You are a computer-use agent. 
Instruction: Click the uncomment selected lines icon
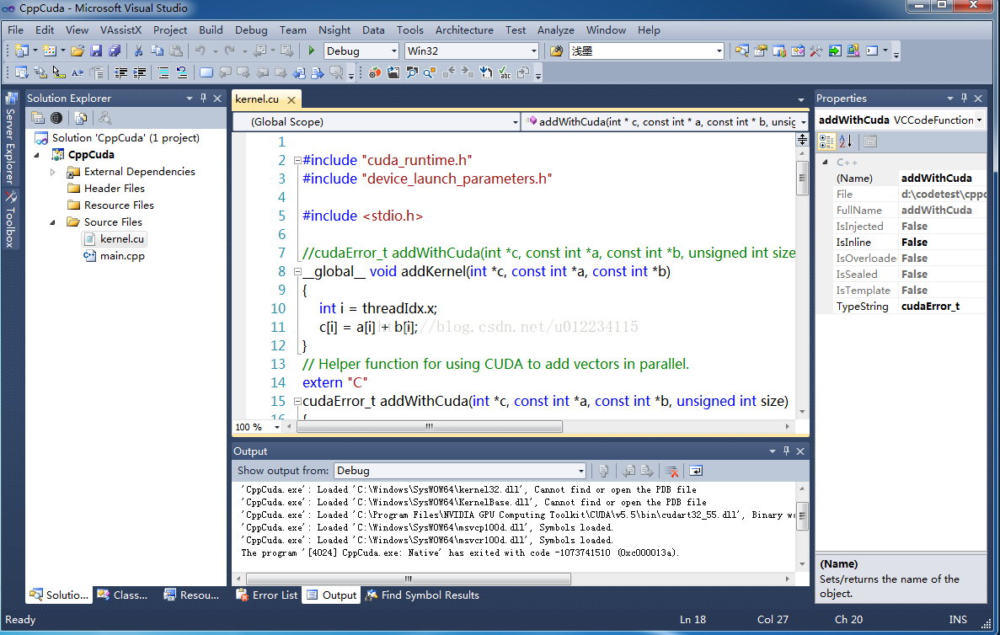[x=182, y=72]
